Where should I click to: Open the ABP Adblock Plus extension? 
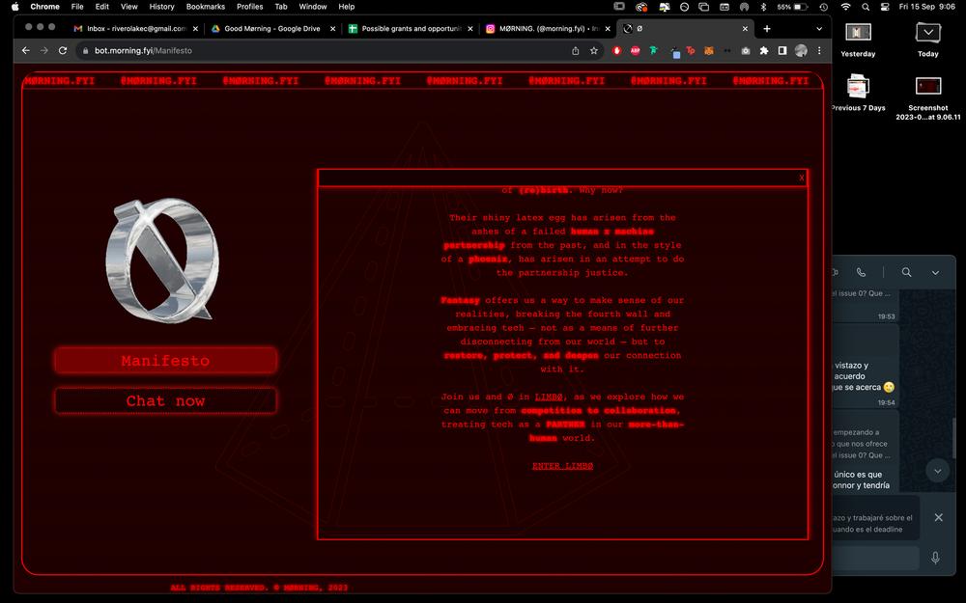pos(636,50)
